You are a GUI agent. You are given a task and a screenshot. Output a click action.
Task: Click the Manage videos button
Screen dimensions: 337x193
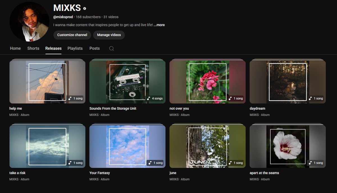pos(109,35)
